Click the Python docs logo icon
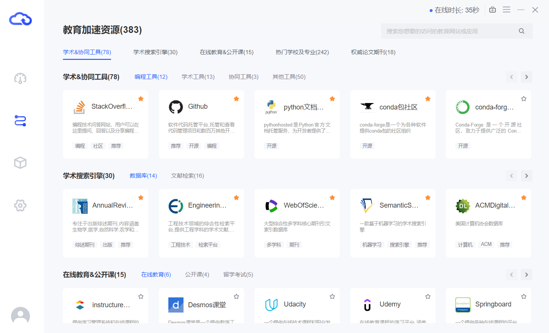This screenshot has height=333, width=549. click(271, 107)
